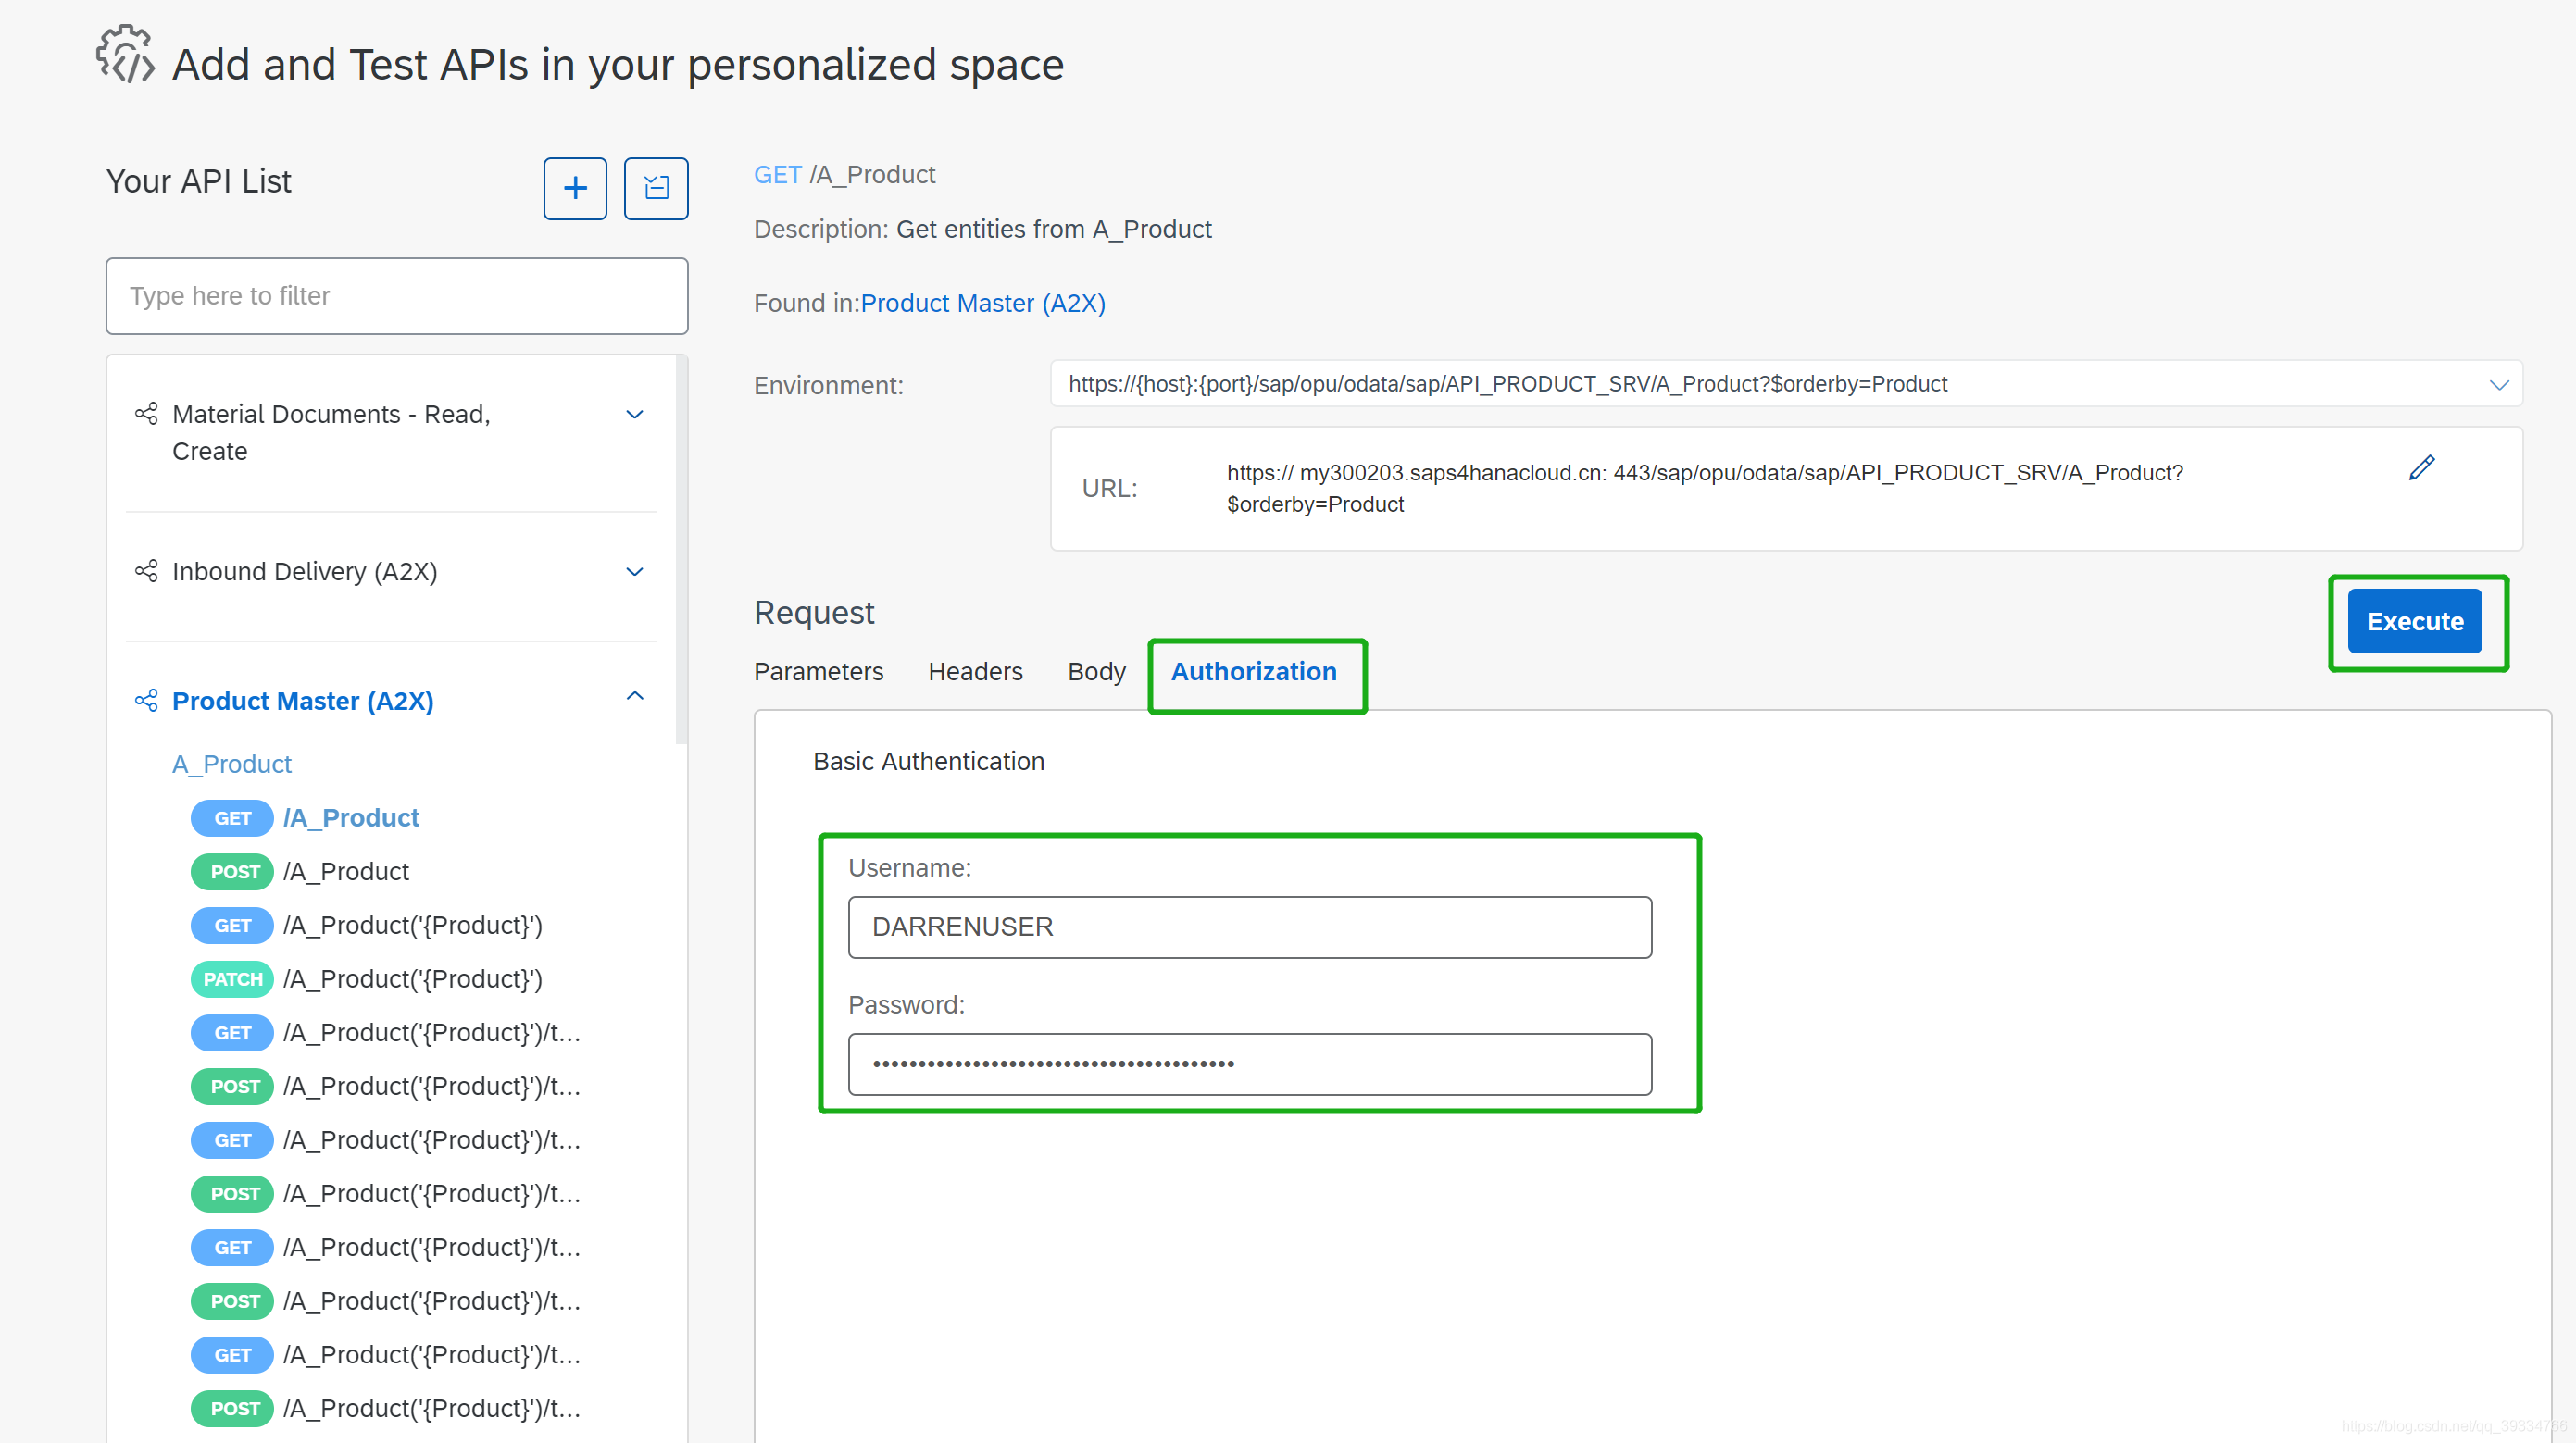The width and height of the screenshot is (2576, 1443).
Task: Click the gear-code icon beside the page title
Action: click(125, 56)
